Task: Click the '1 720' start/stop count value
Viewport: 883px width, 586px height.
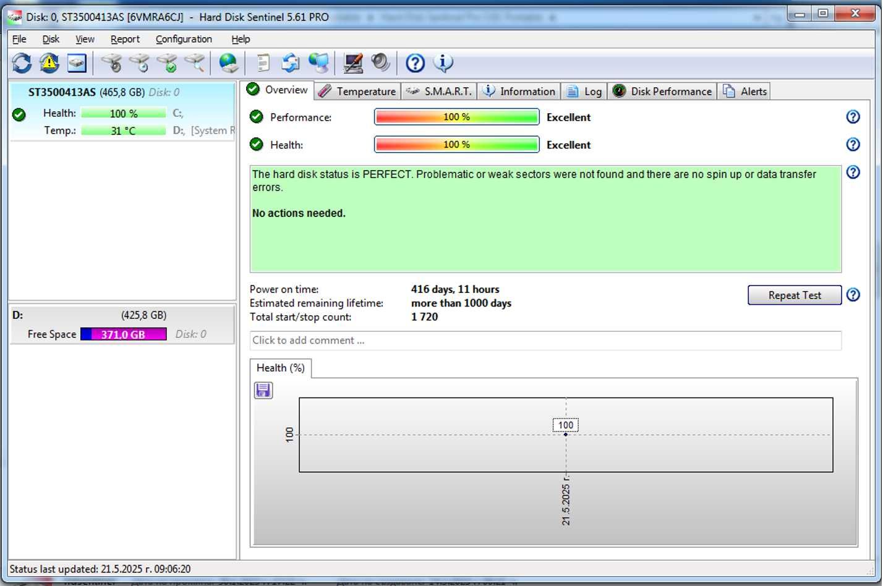Action: click(424, 317)
